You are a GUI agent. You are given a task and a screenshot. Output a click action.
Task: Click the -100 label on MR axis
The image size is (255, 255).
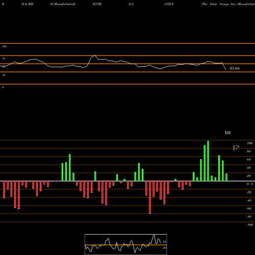249,225
